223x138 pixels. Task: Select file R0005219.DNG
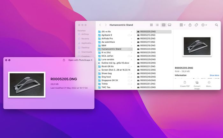pos(154,46)
